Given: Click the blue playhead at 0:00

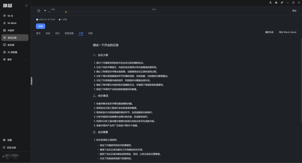Looking at the screenshot, I should 49,12.
